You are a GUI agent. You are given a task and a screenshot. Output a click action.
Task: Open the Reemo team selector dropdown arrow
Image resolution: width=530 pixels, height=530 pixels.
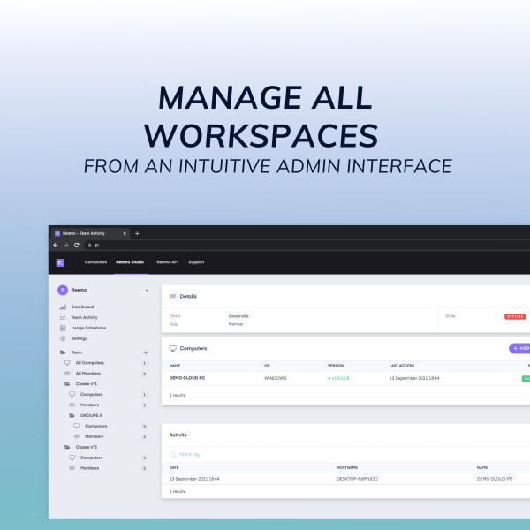[x=147, y=291]
